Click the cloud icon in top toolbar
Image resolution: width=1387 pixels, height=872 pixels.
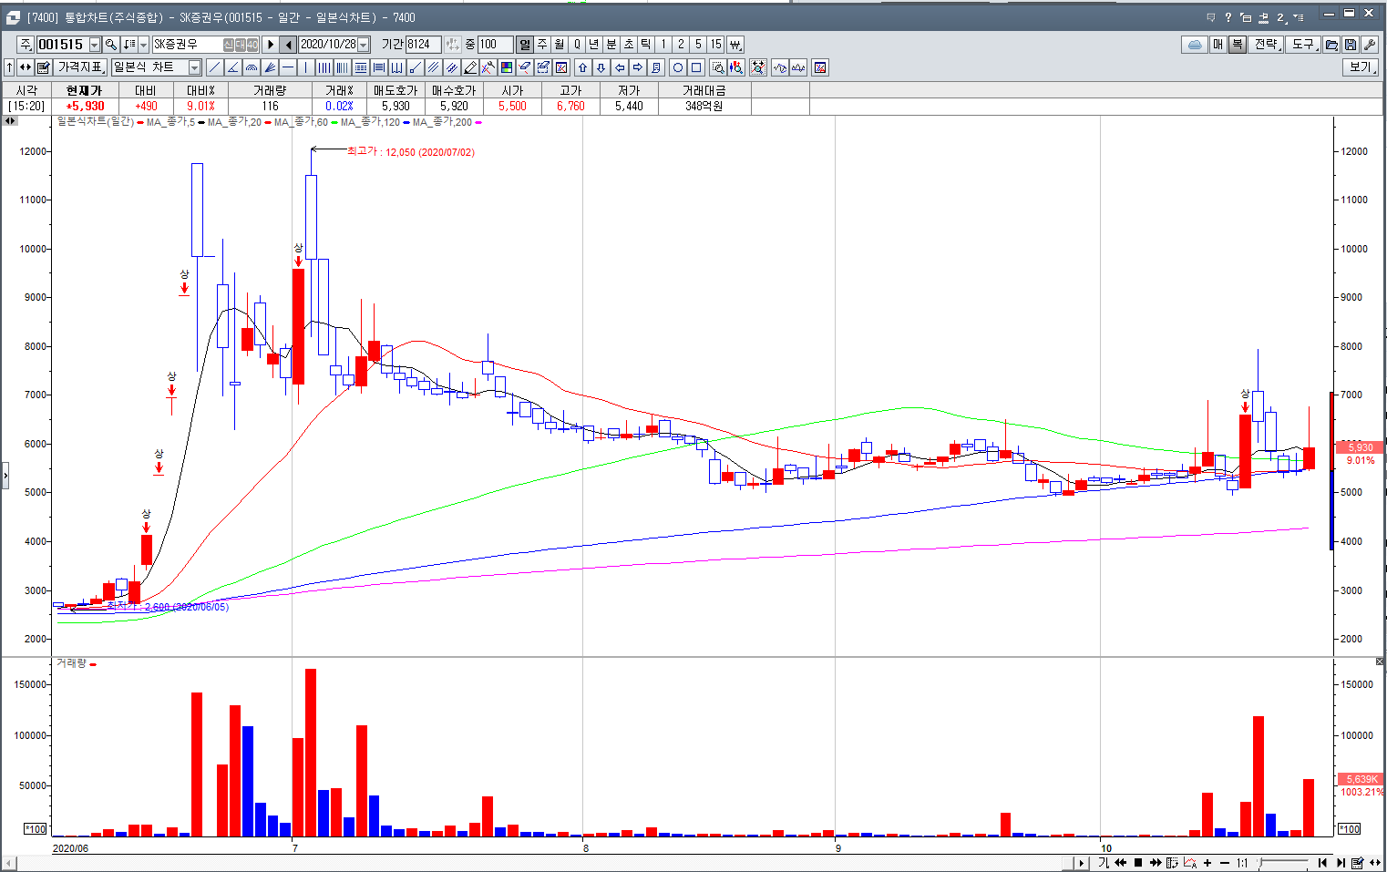[x=1194, y=44]
